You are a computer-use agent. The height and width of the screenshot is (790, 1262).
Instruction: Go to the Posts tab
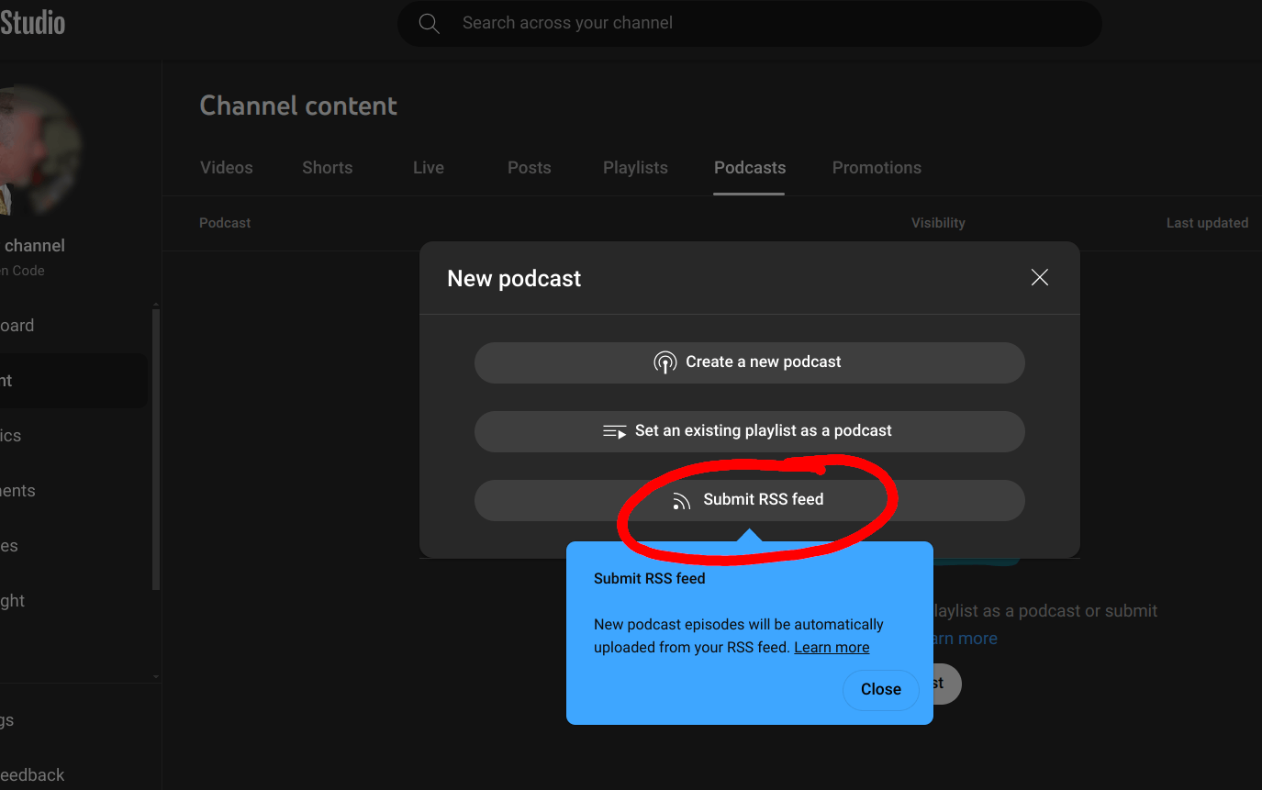point(530,168)
